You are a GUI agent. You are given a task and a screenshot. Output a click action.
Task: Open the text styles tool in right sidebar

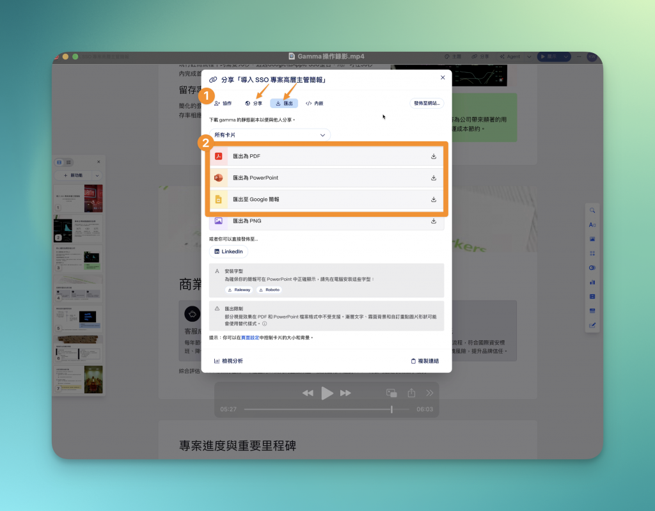coord(592,224)
